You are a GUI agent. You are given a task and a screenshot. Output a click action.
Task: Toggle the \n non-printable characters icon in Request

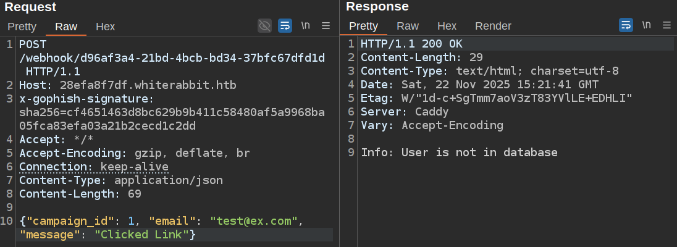coord(305,26)
